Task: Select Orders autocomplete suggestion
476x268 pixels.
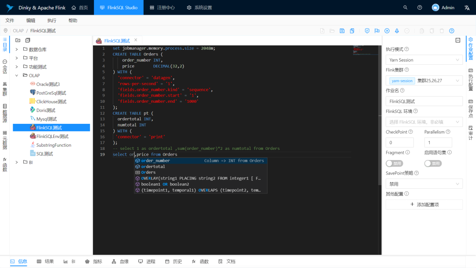Action: point(201,172)
